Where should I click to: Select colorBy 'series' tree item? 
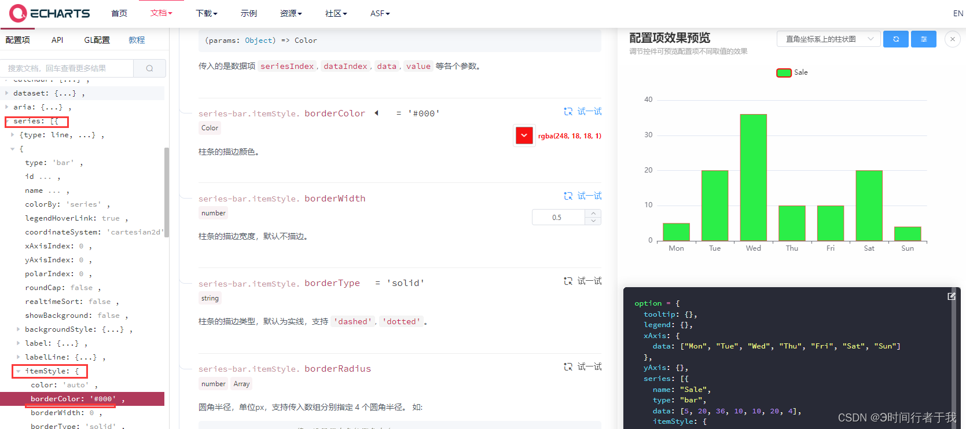(x=67, y=204)
